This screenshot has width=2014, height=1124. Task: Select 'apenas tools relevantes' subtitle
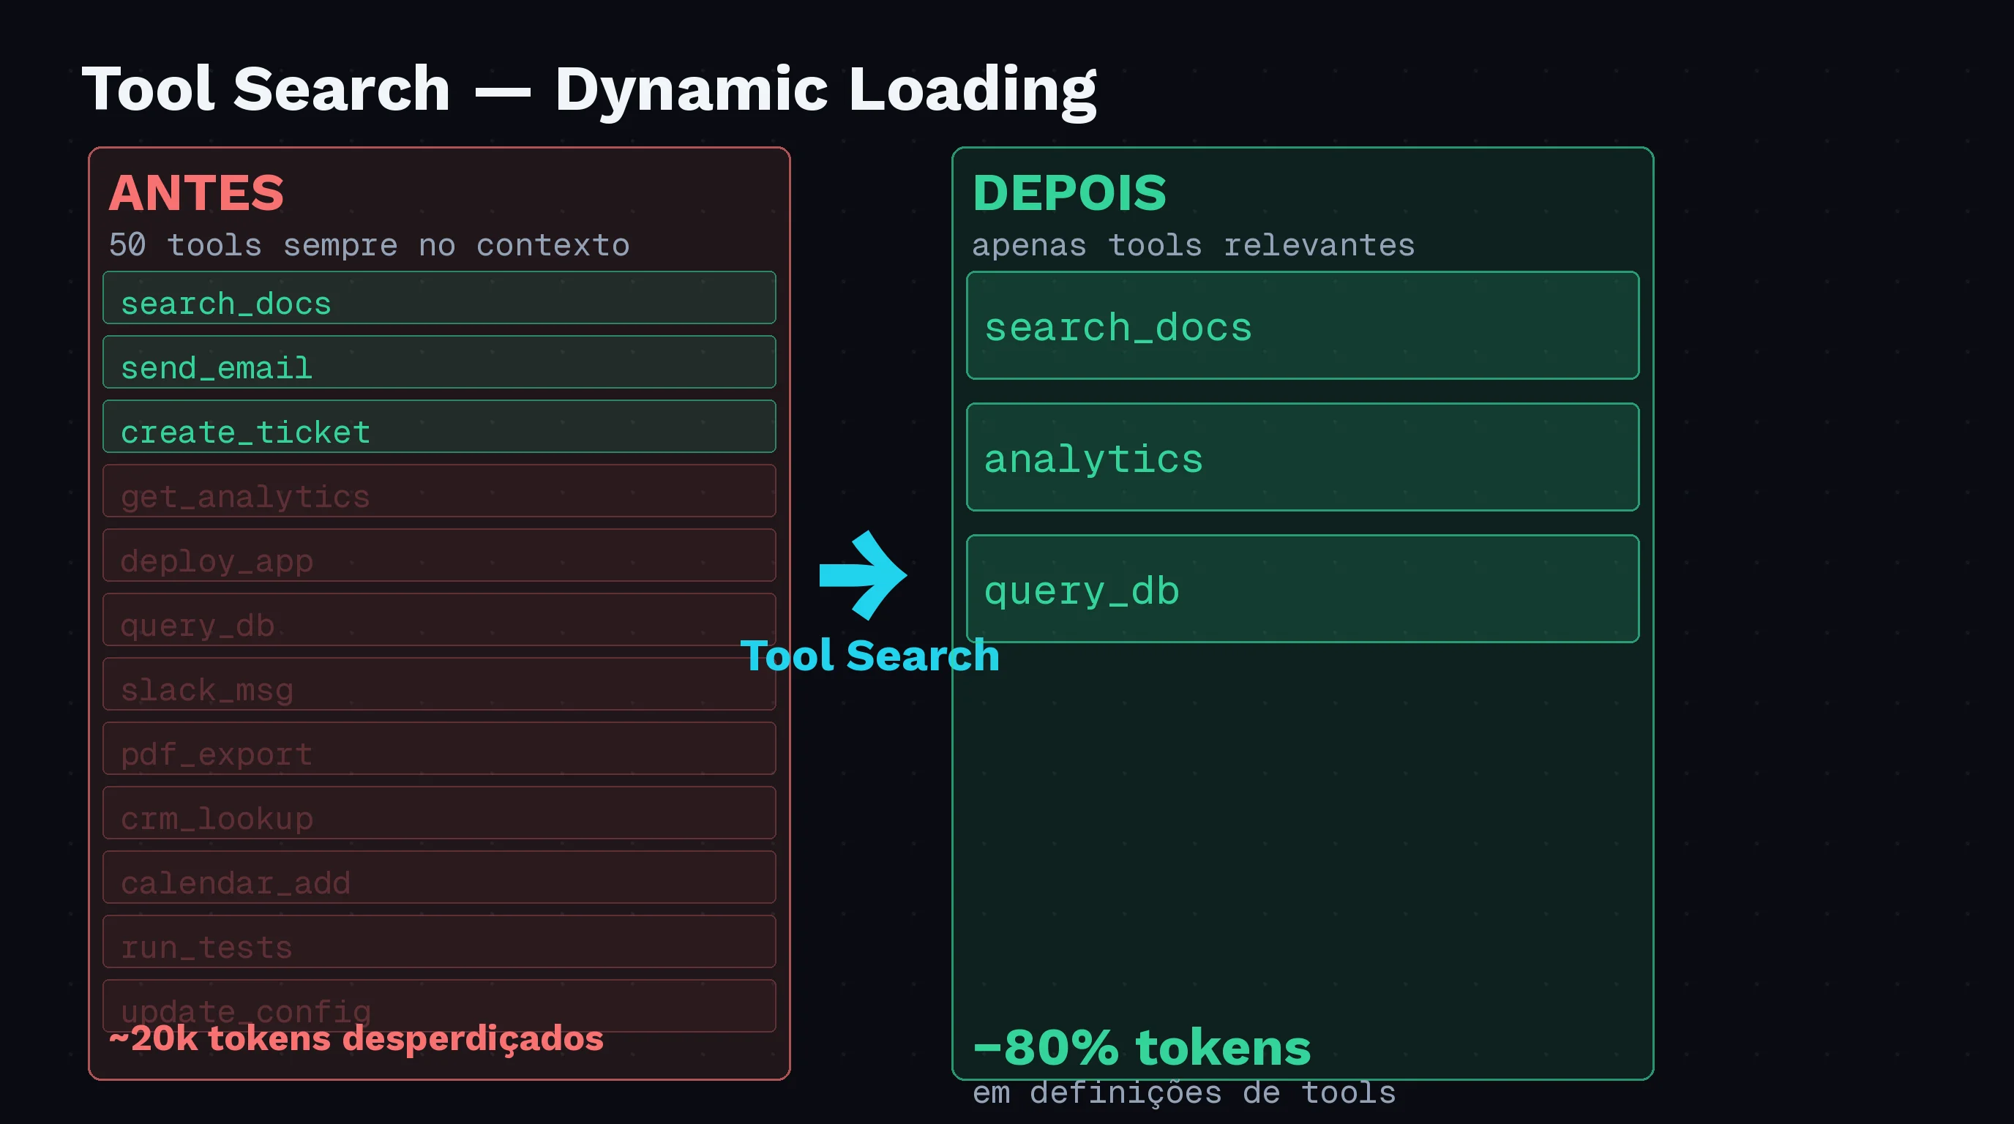1193,245
